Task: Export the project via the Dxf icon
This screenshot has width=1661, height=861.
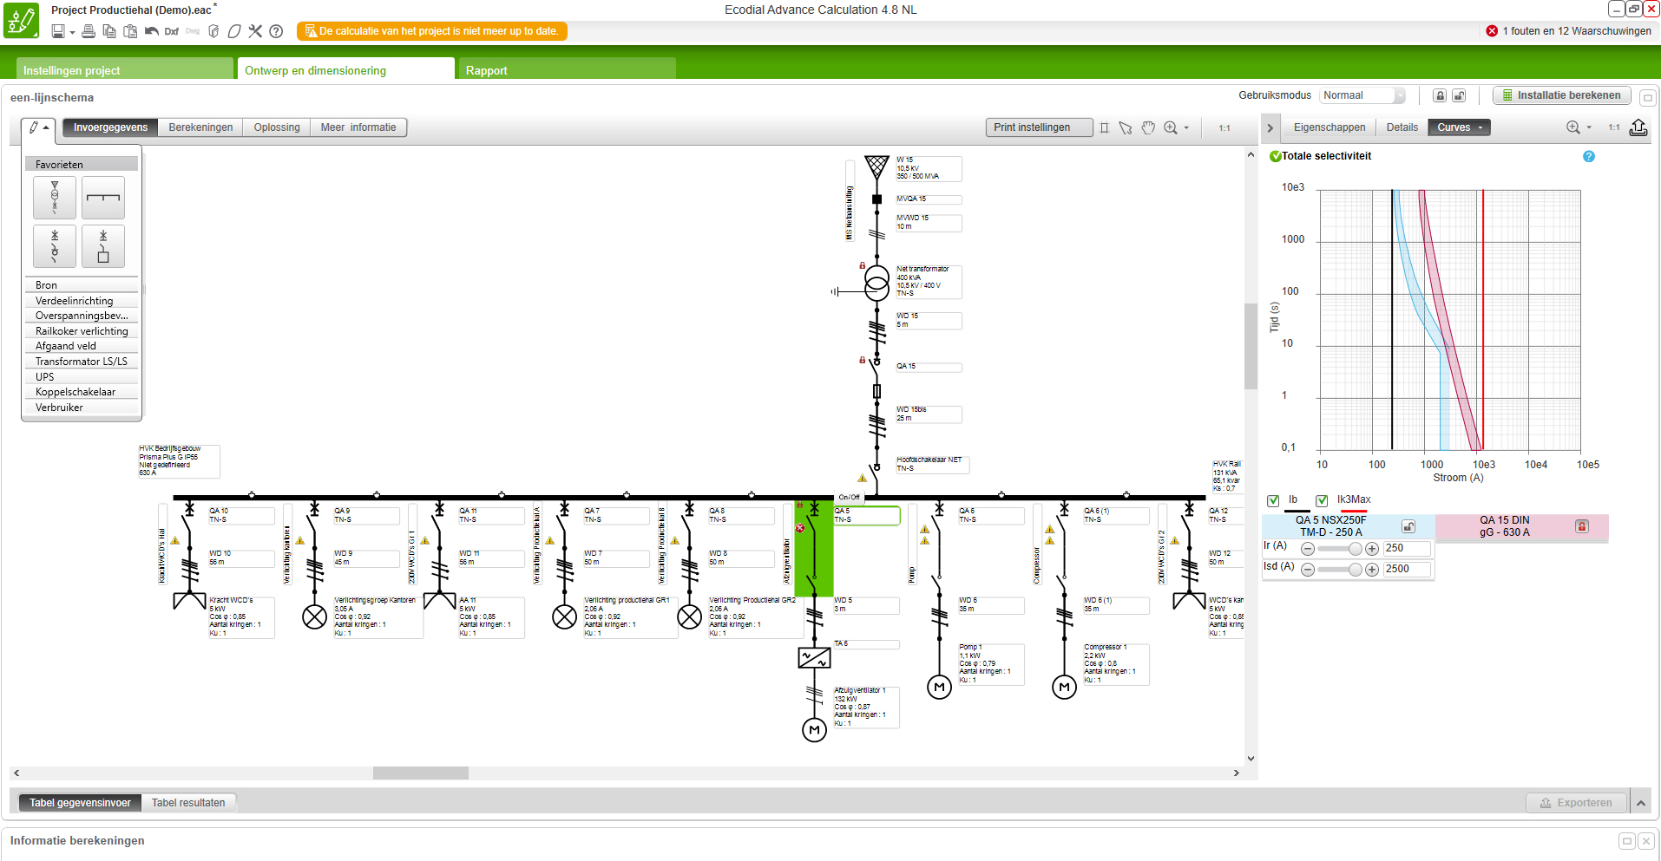Action: point(172,31)
